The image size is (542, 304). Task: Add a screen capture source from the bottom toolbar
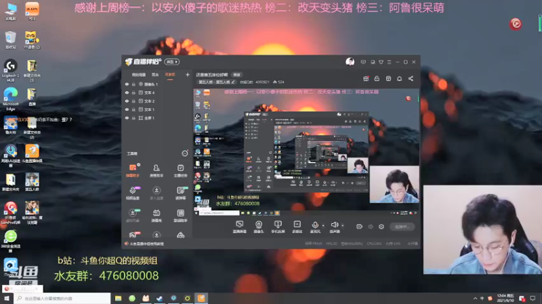[x=240, y=227]
